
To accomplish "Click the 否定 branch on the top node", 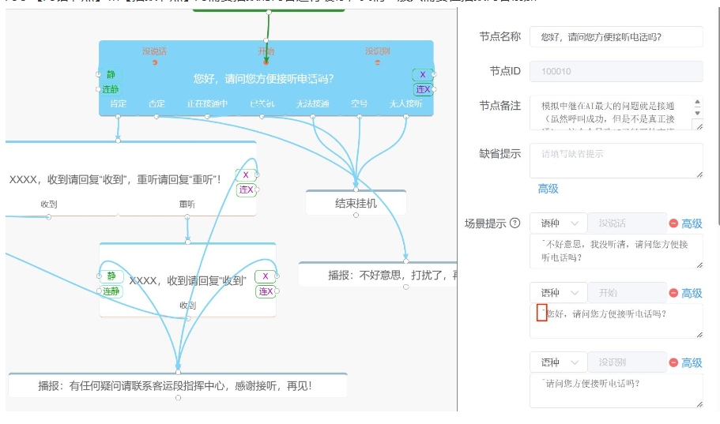I will point(156,103).
